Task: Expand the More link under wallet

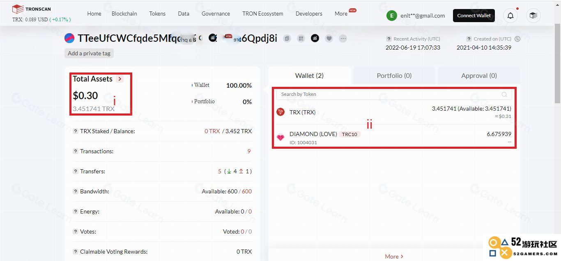Action: [x=394, y=256]
